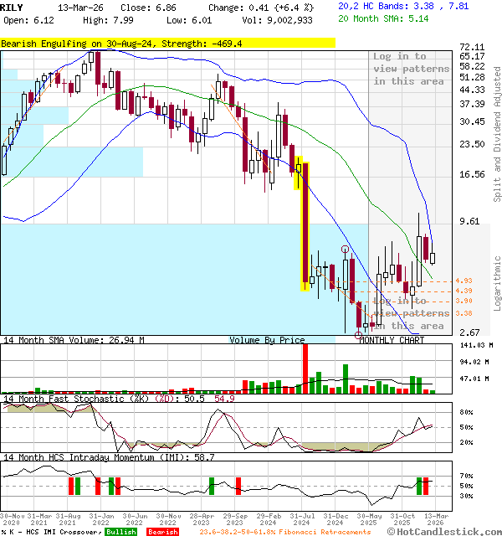The height and width of the screenshot is (536, 502).
Task: Click the green Bullish legend badge
Action: [120, 531]
